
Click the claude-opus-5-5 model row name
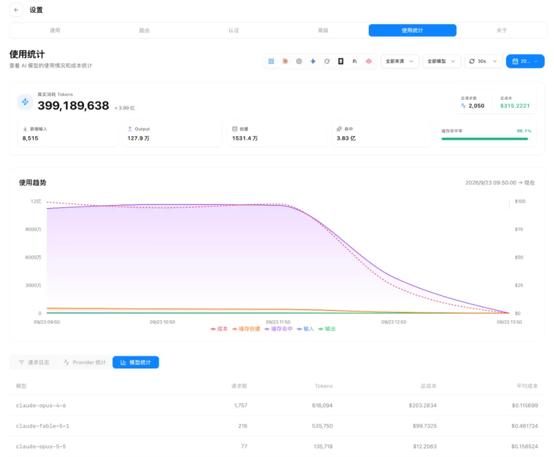41,446
